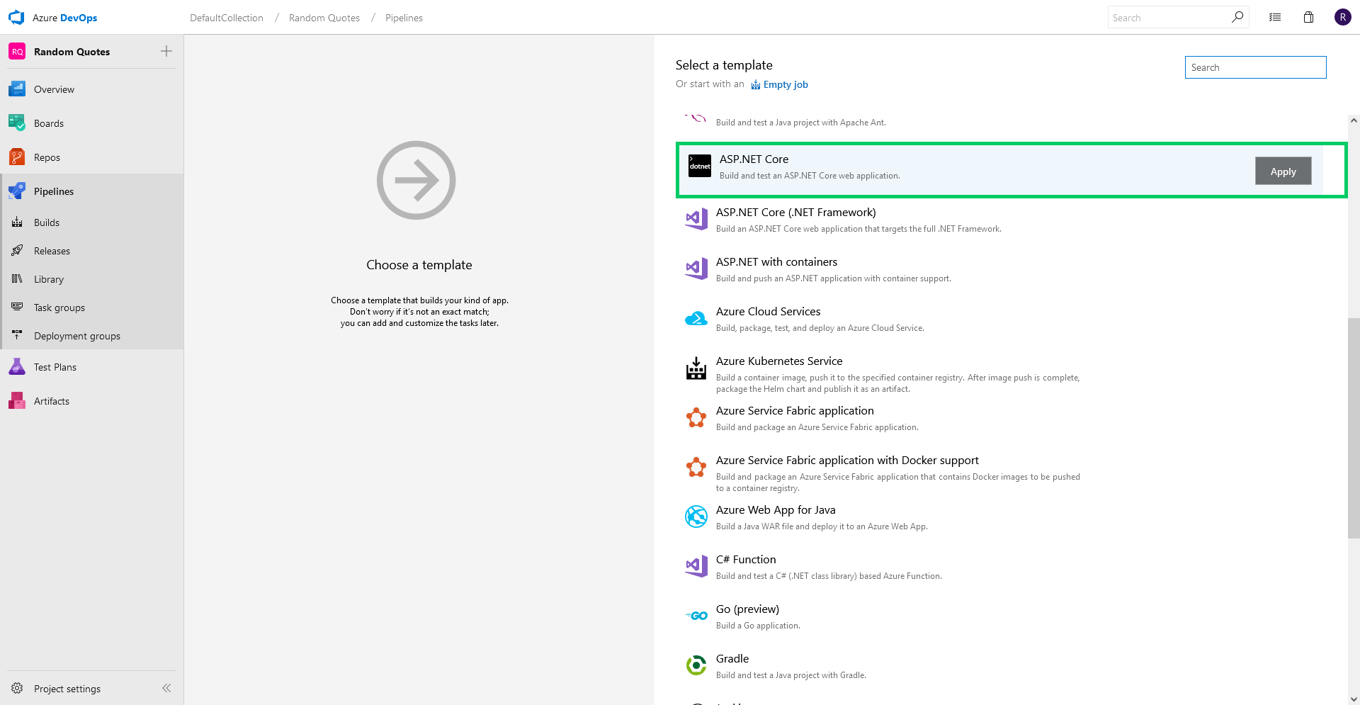Select Azure Cloud Services template title
Screen dimensions: 1360x705
(768, 312)
